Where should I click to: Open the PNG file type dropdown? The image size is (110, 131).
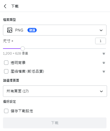tap(55, 30)
